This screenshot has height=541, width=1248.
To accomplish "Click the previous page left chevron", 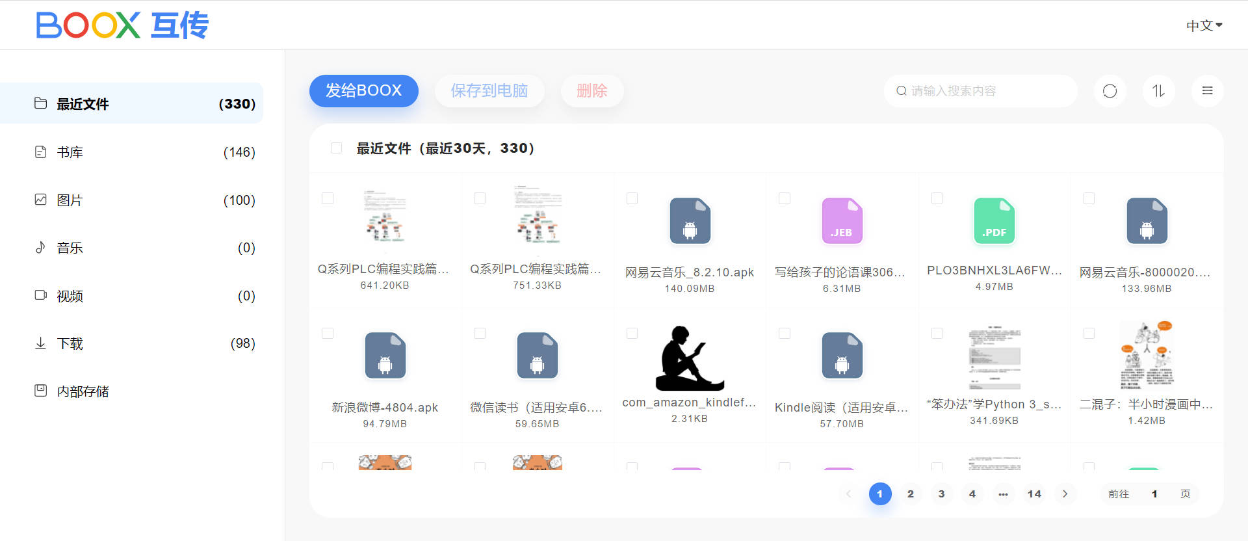I will point(848,494).
